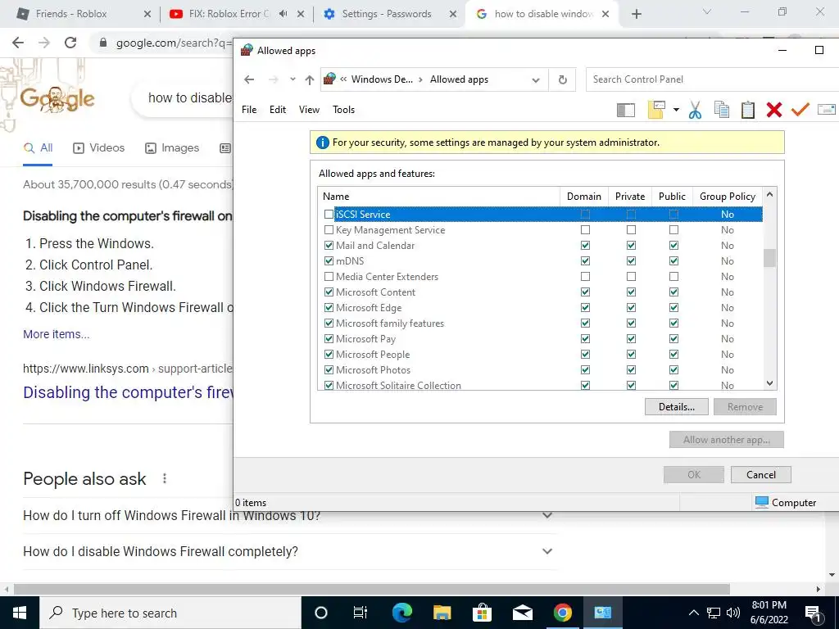Click the taskbar 'Type here to search' box
839x629 pixels.
(x=170, y=613)
